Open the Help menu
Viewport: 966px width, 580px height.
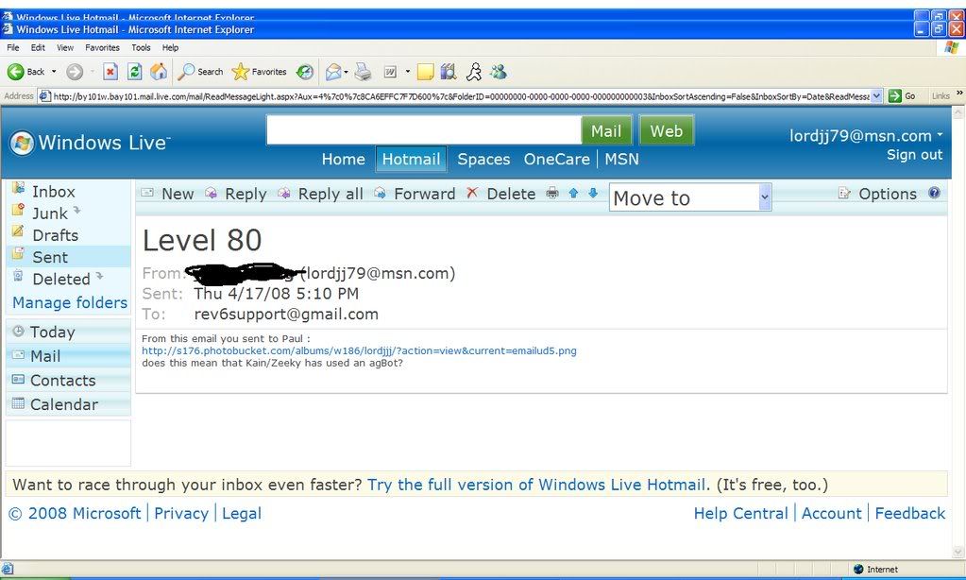coord(170,47)
